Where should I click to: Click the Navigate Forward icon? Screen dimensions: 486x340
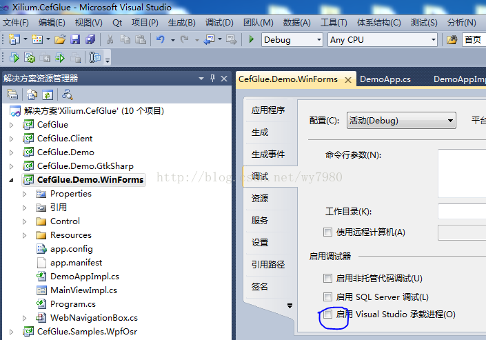tap(231, 39)
